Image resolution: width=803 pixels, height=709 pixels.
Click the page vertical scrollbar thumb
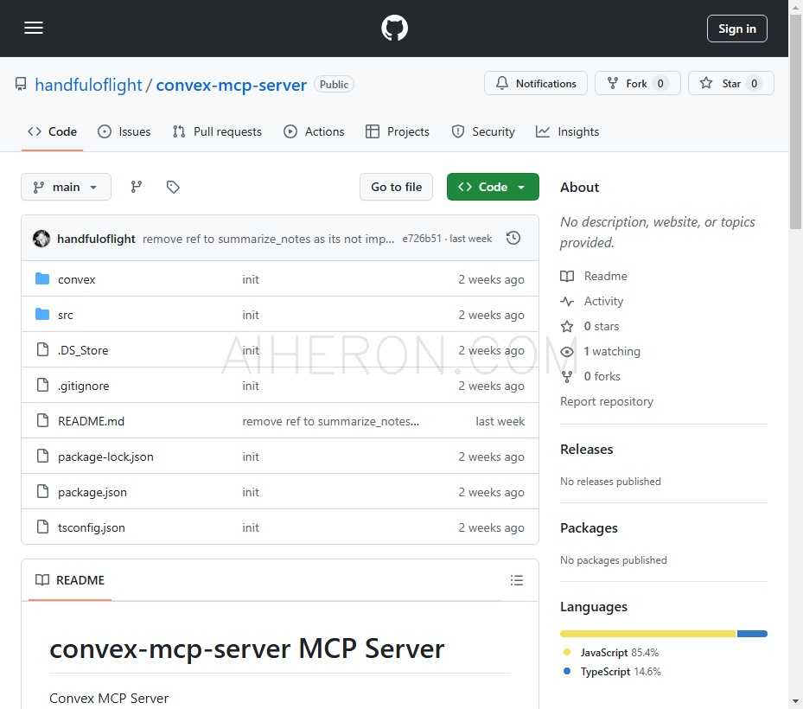[795, 121]
